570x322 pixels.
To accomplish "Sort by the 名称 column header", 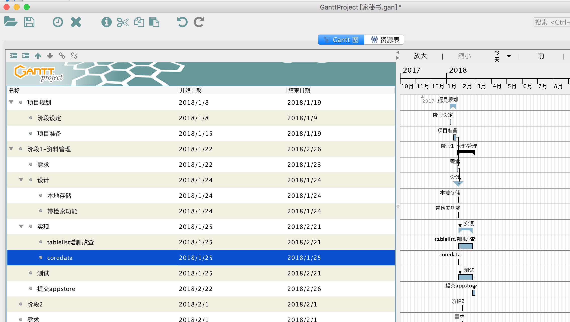I will point(92,90).
